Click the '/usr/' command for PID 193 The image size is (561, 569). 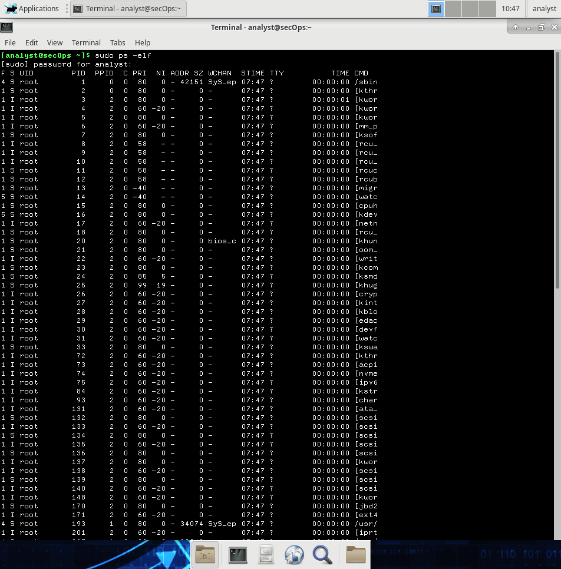click(366, 524)
